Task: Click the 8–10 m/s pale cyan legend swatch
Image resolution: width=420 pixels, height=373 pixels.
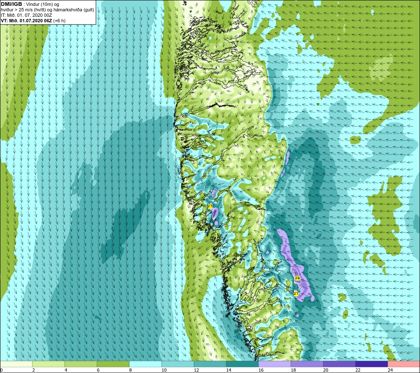Action: click(145, 364)
